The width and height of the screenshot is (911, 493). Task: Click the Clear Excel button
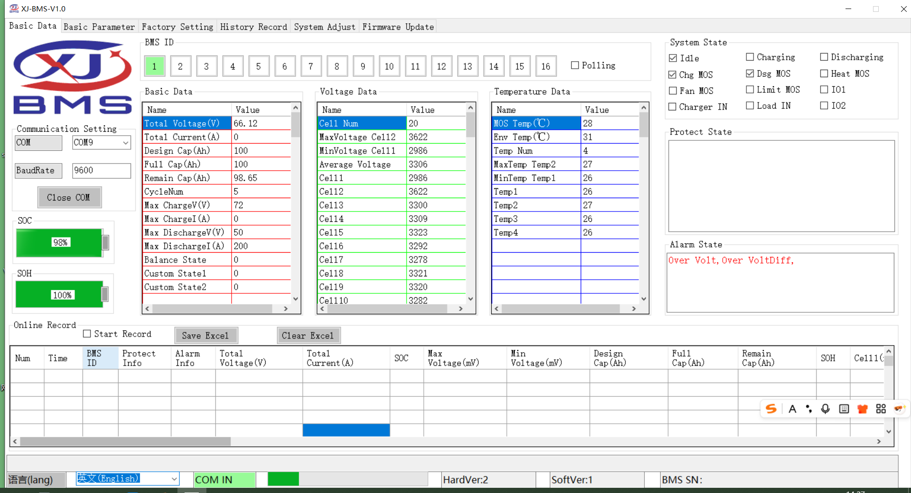(x=308, y=336)
